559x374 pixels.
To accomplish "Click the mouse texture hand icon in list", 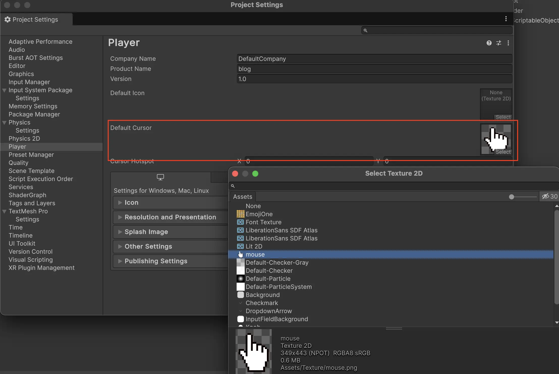I will (x=240, y=254).
